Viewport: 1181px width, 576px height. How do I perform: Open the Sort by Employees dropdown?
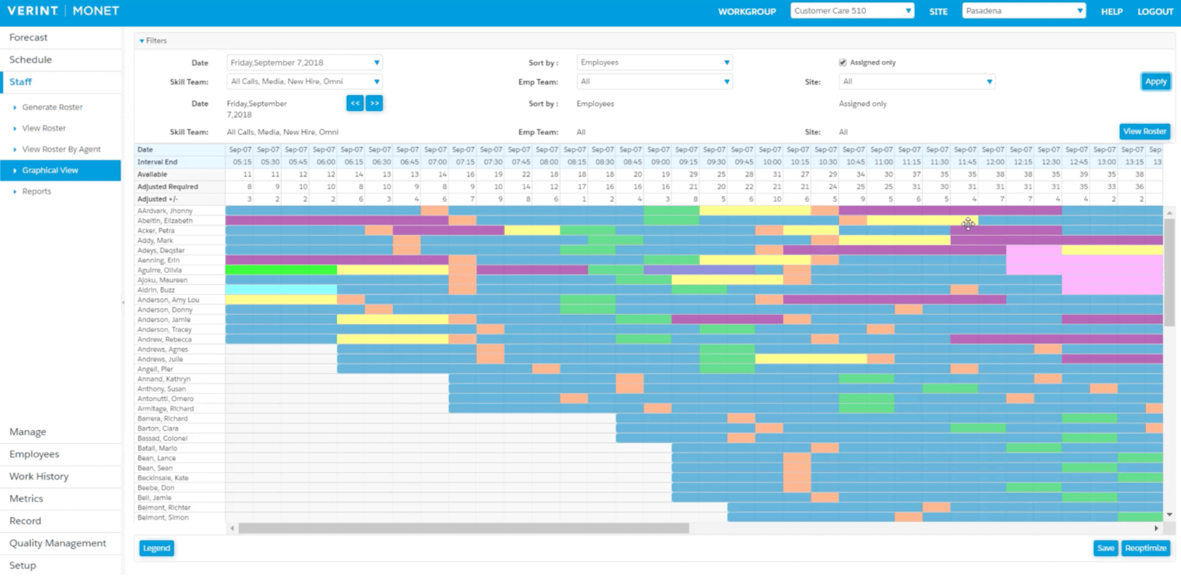(x=654, y=62)
